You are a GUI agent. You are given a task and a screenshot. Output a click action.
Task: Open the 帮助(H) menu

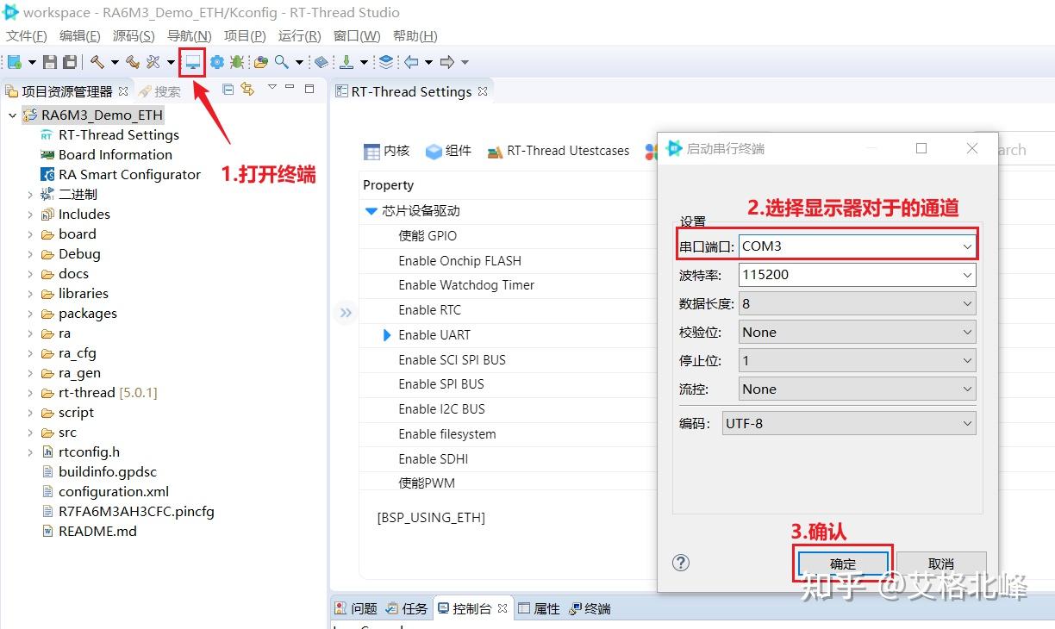(x=415, y=36)
